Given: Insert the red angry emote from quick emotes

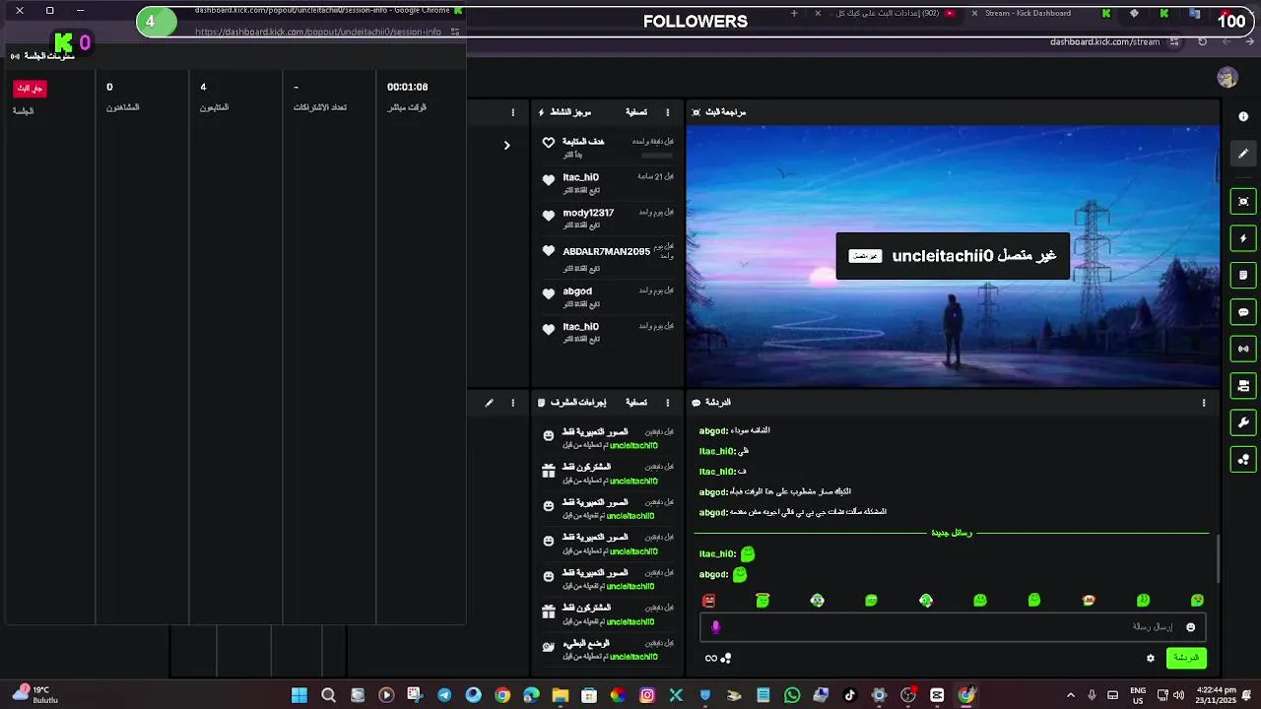Looking at the screenshot, I should [x=708, y=601].
